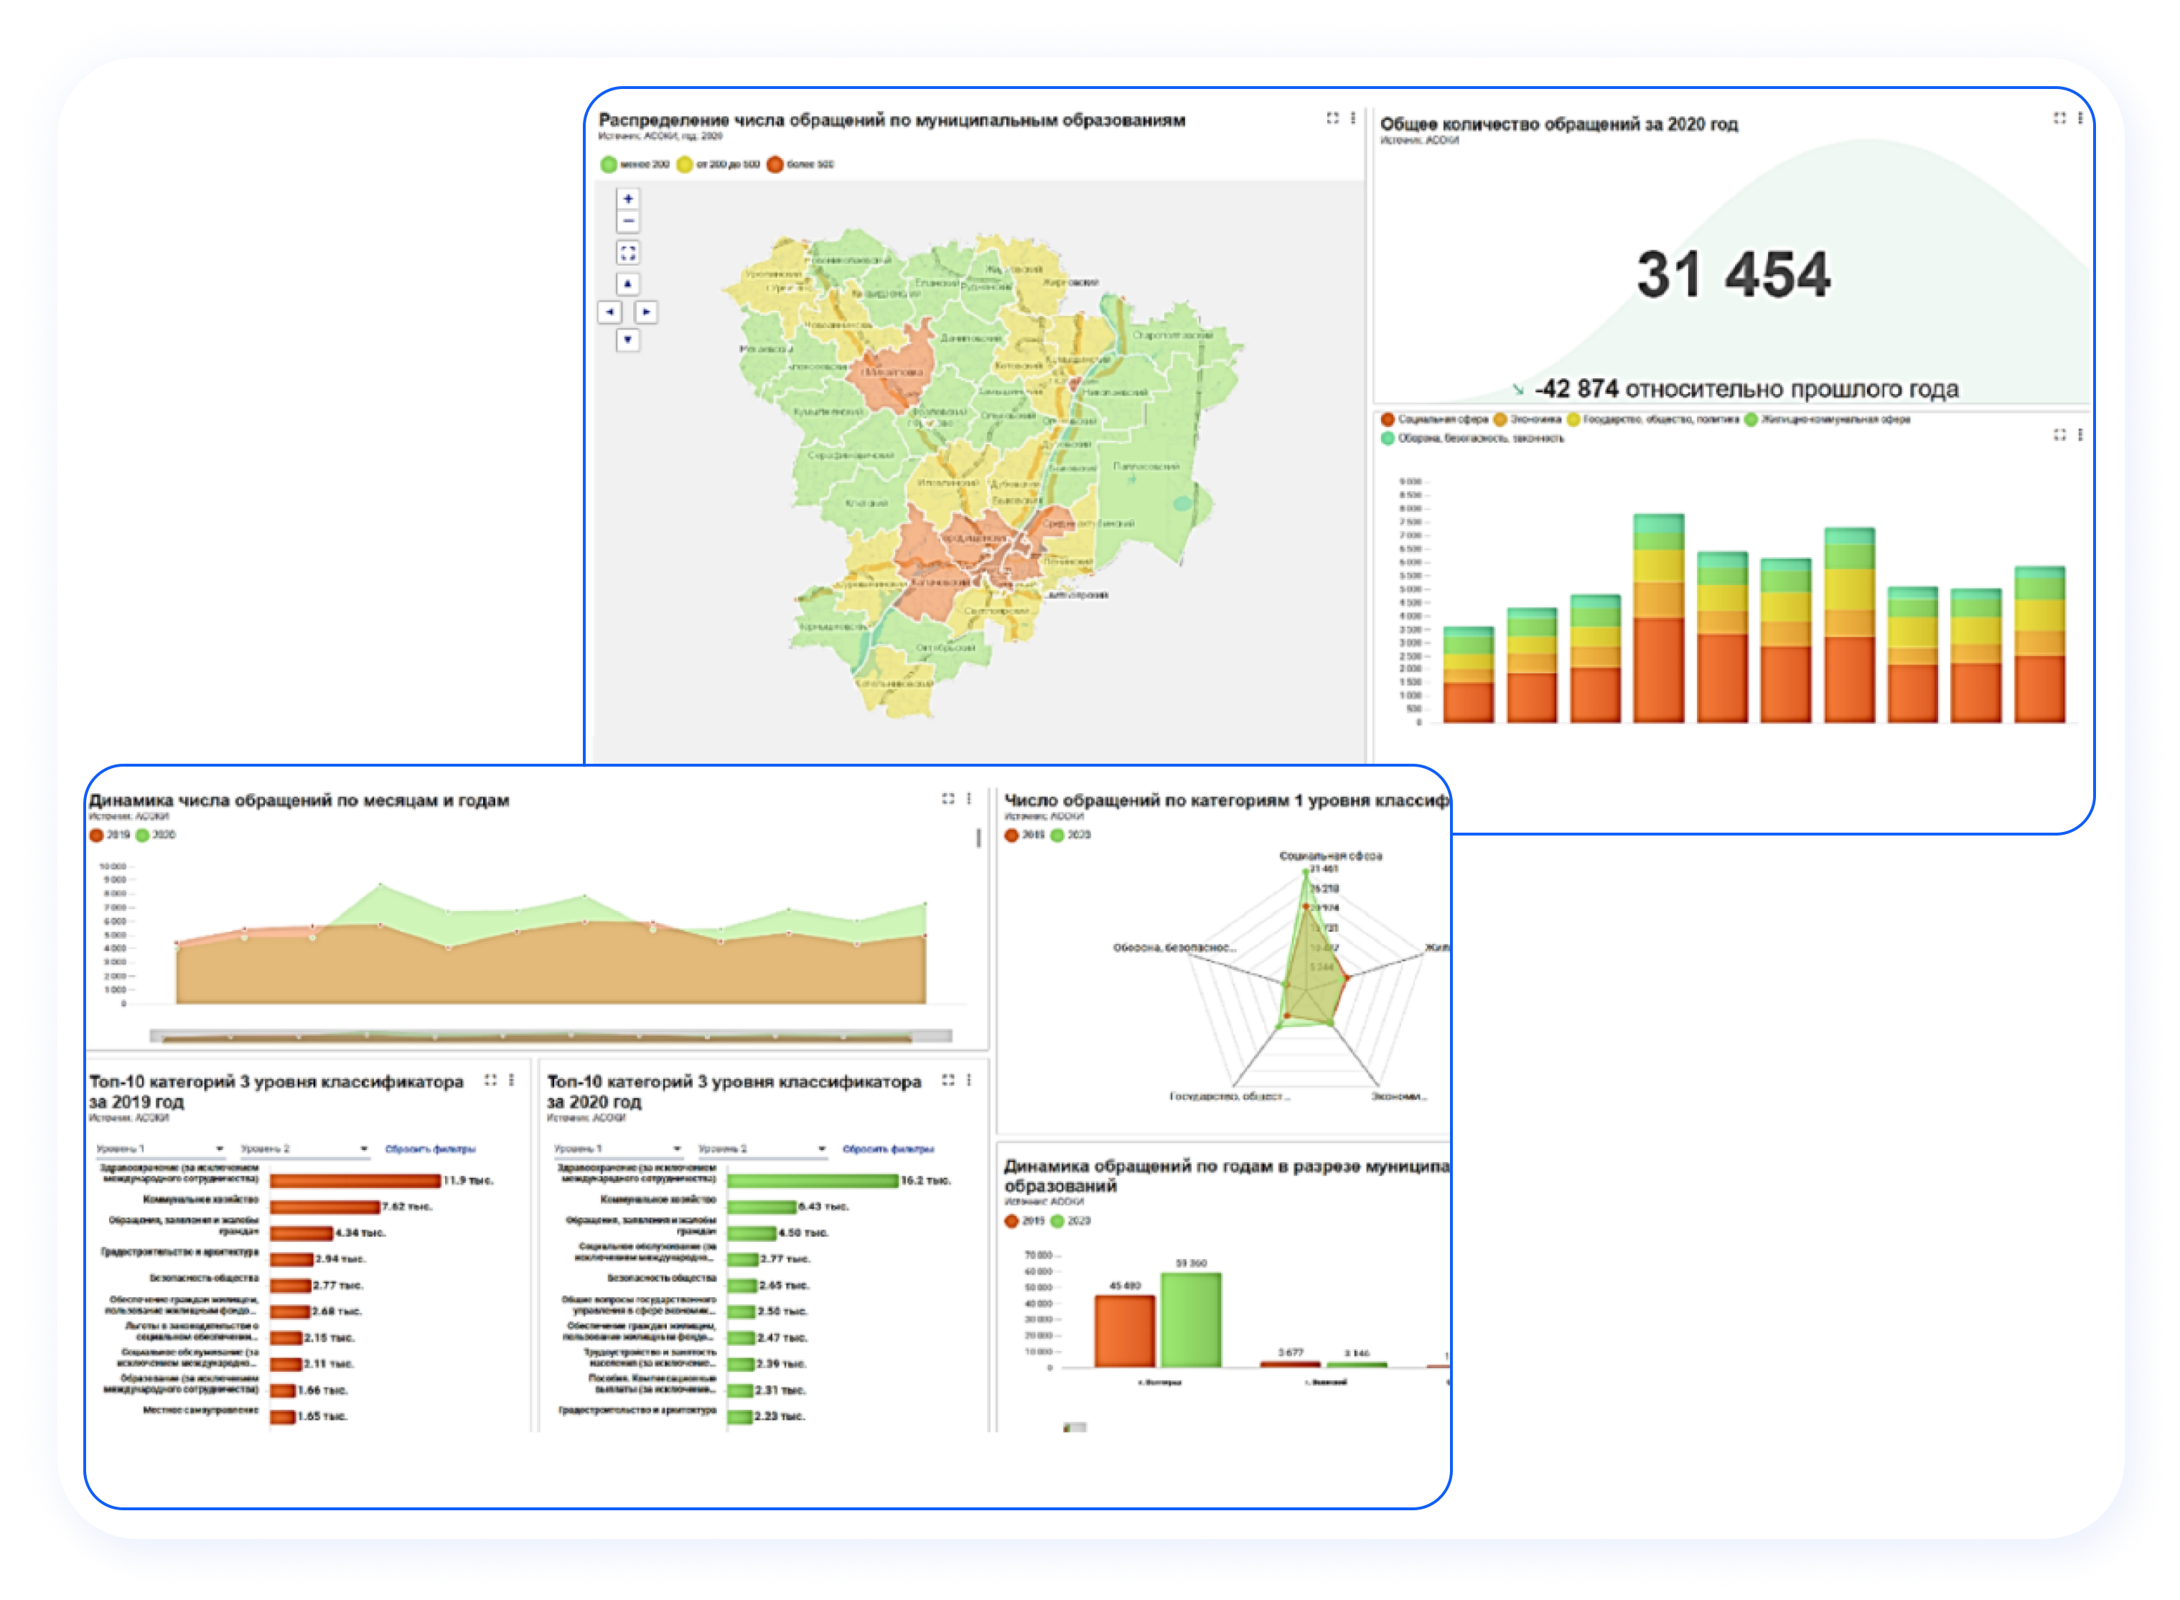Image resolution: width=2180 pixels, height=1600 pixels.
Task: Toggle 'Экономика' stacked chart legend item
Action: (1528, 419)
